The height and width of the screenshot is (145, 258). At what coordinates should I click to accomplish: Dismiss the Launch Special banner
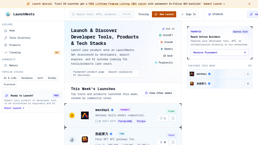click(249, 4)
